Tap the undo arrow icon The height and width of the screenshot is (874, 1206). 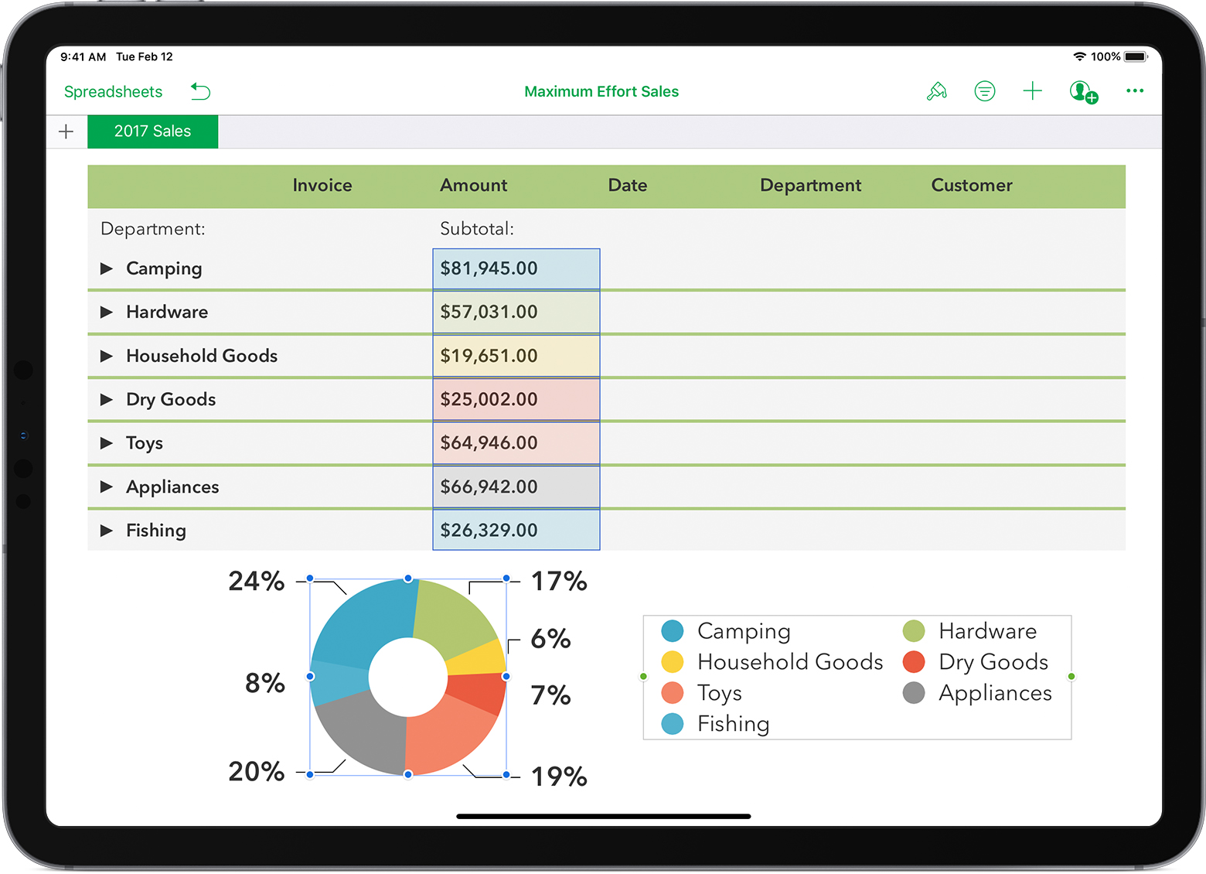200,91
